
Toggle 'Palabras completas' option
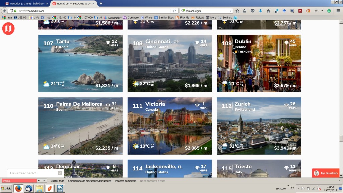click(x=126, y=181)
